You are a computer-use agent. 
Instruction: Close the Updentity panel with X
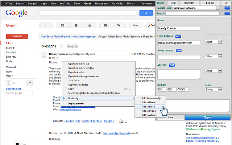pyautogui.click(x=226, y=3)
